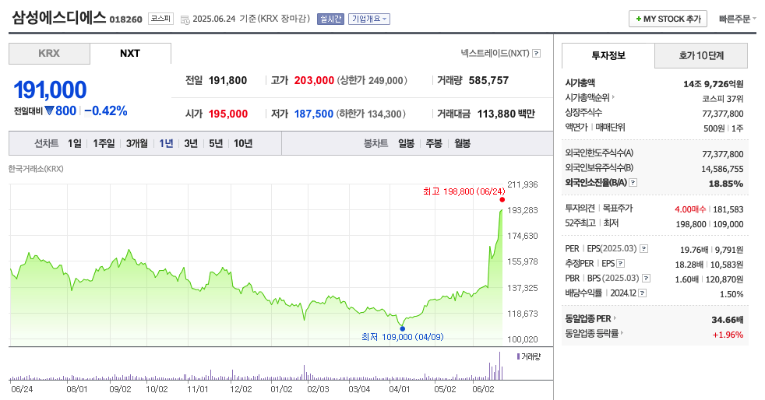This screenshot has width=765, height=400.
Task: Click 저가 value 187,500
Action: (x=314, y=114)
